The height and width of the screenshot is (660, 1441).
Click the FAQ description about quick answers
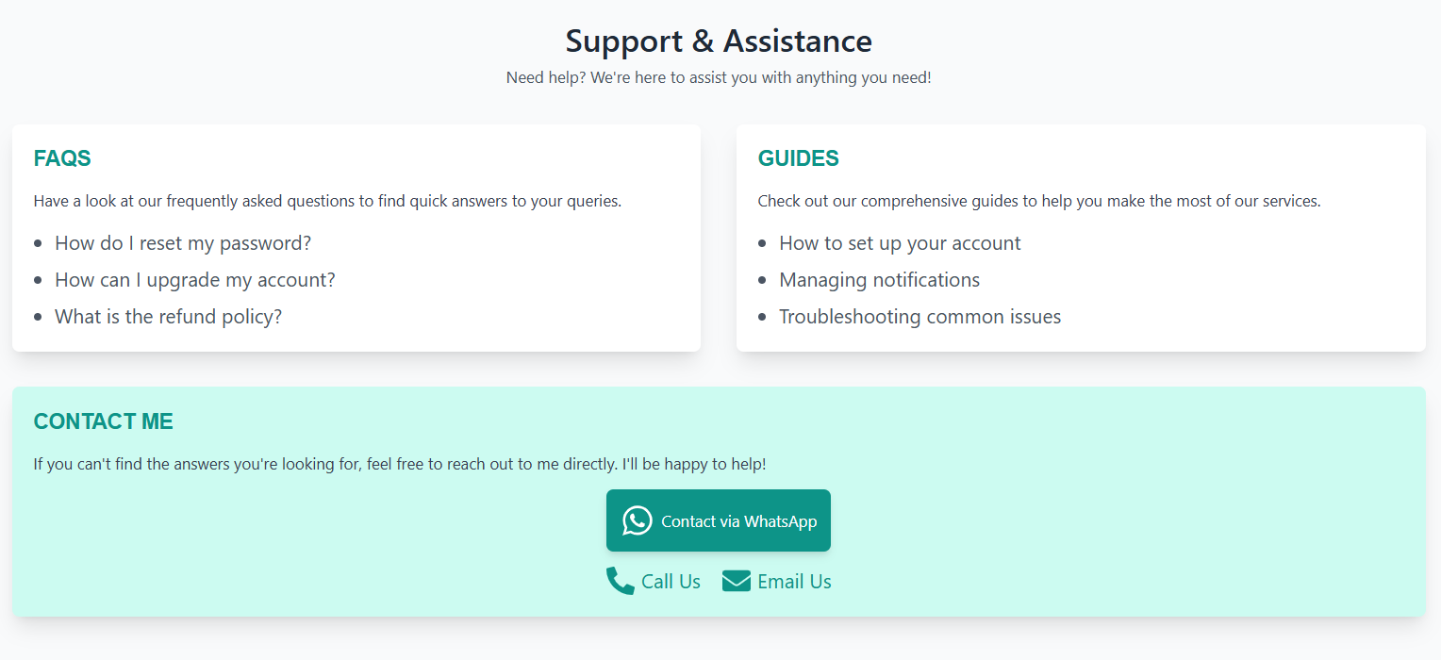(327, 201)
